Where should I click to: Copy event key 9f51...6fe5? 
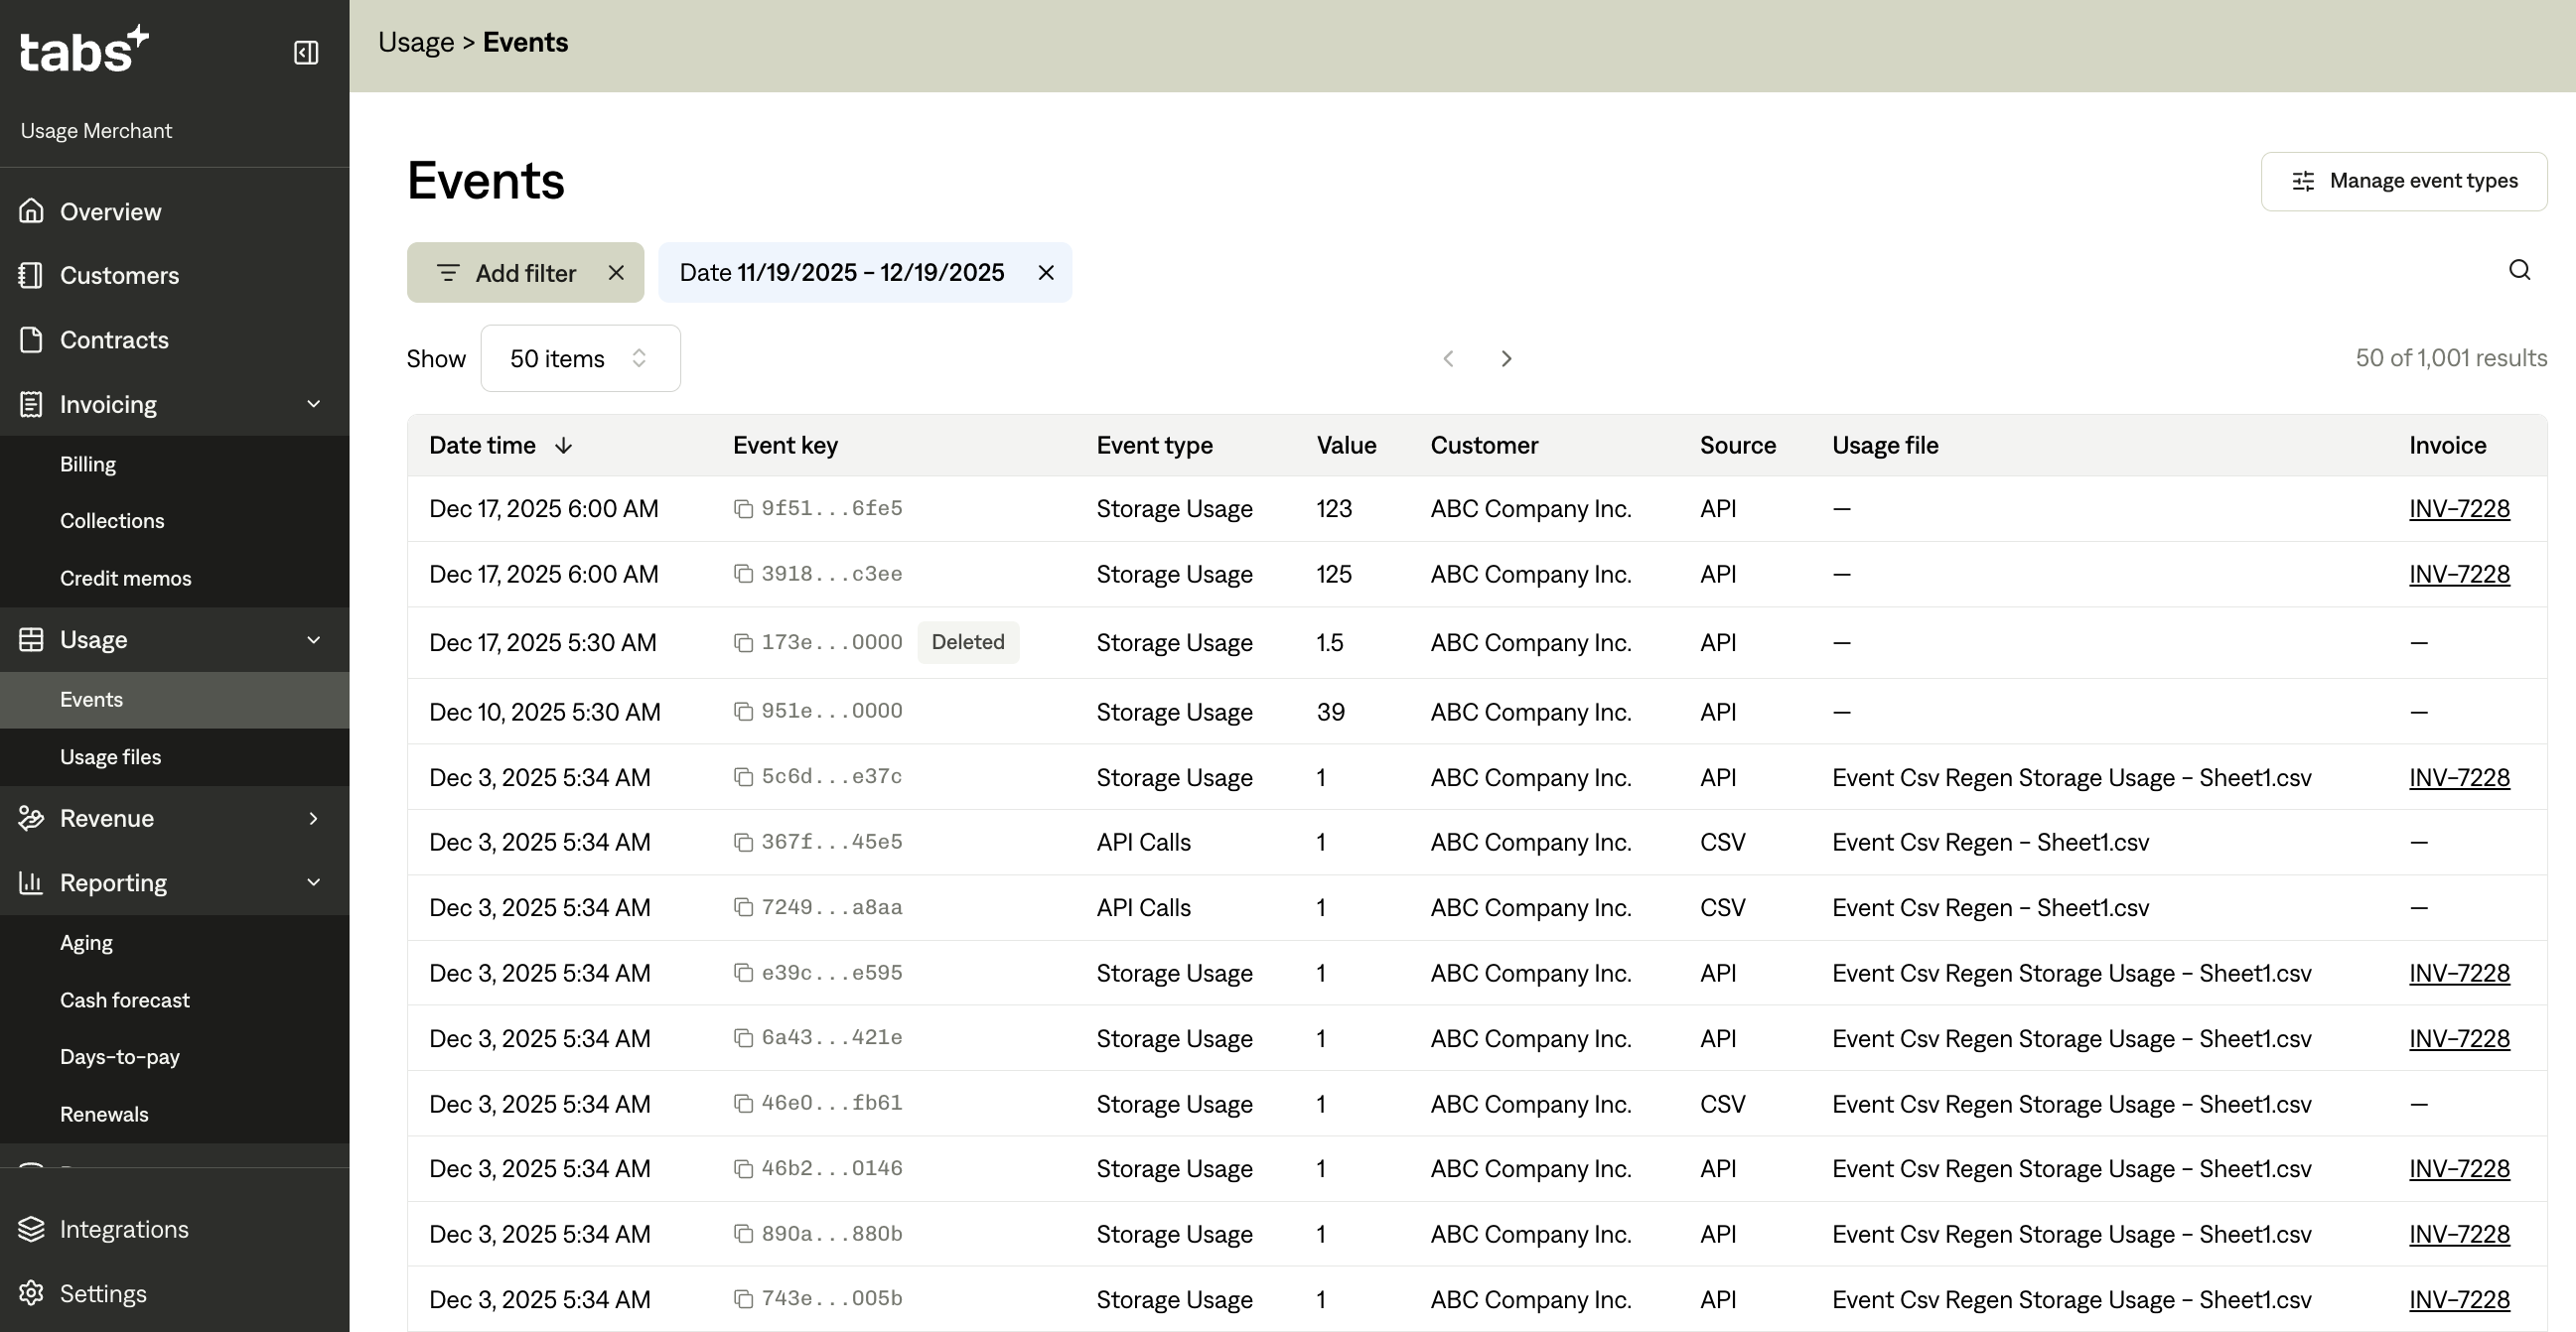pos(743,509)
